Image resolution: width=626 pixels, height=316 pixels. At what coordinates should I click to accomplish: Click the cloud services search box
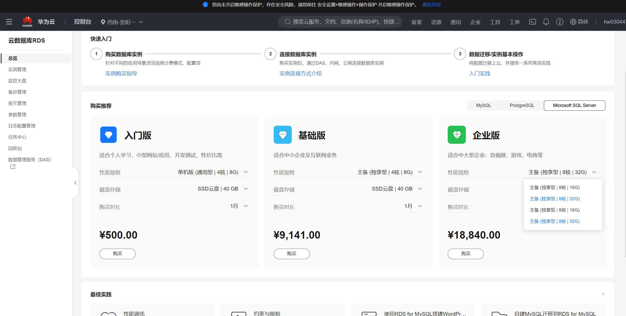[340, 22]
